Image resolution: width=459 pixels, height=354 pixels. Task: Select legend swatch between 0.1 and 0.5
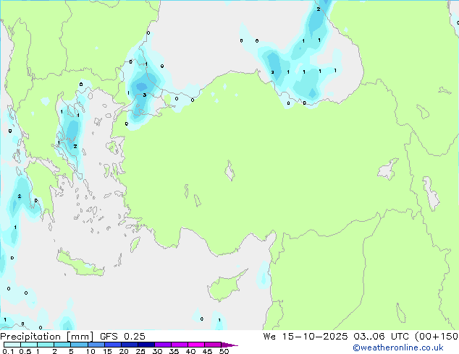(12, 345)
